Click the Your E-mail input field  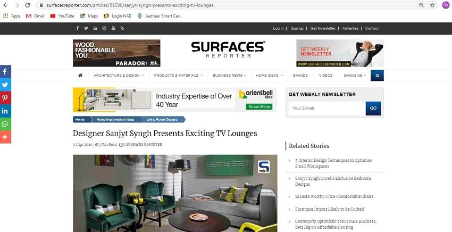pos(327,108)
